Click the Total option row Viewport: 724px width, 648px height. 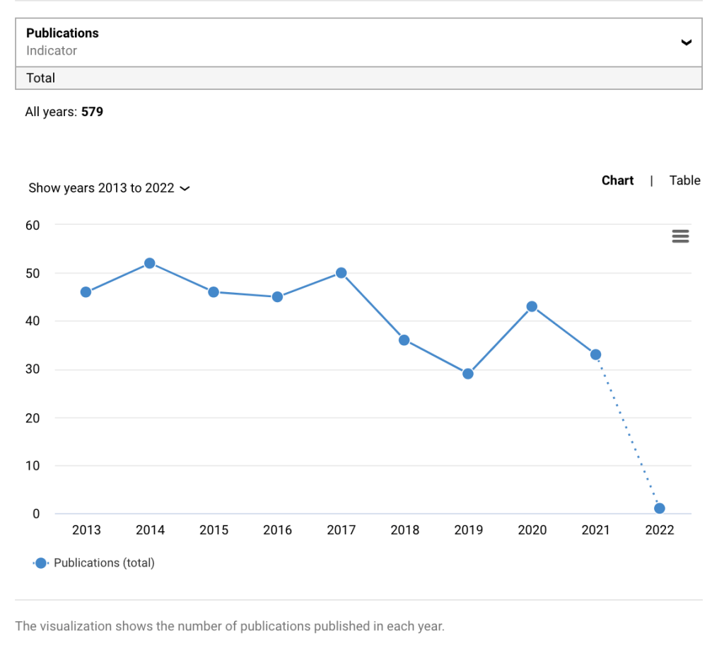(358, 78)
